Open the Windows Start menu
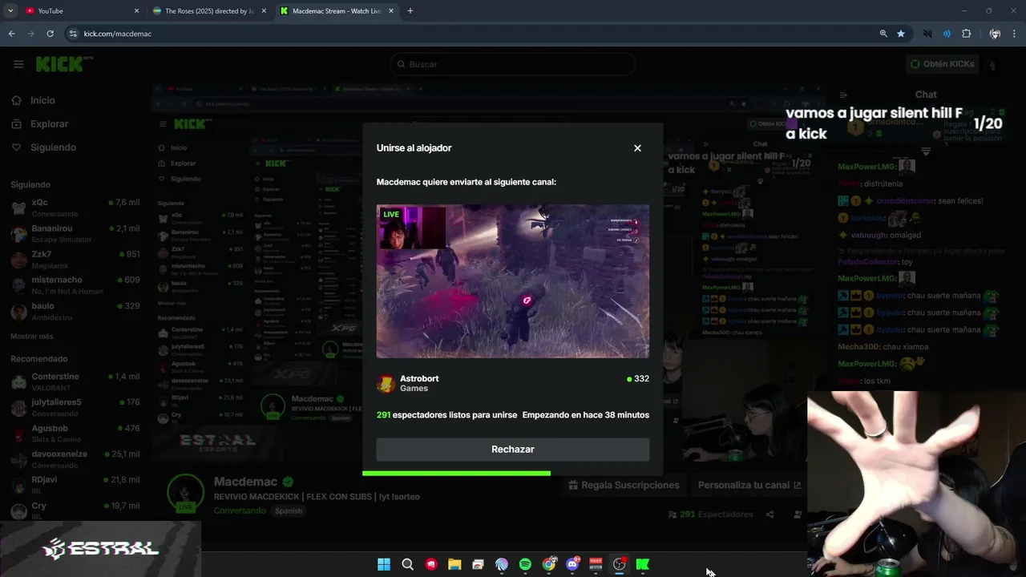Image resolution: width=1026 pixels, height=577 pixels. pyautogui.click(x=384, y=564)
